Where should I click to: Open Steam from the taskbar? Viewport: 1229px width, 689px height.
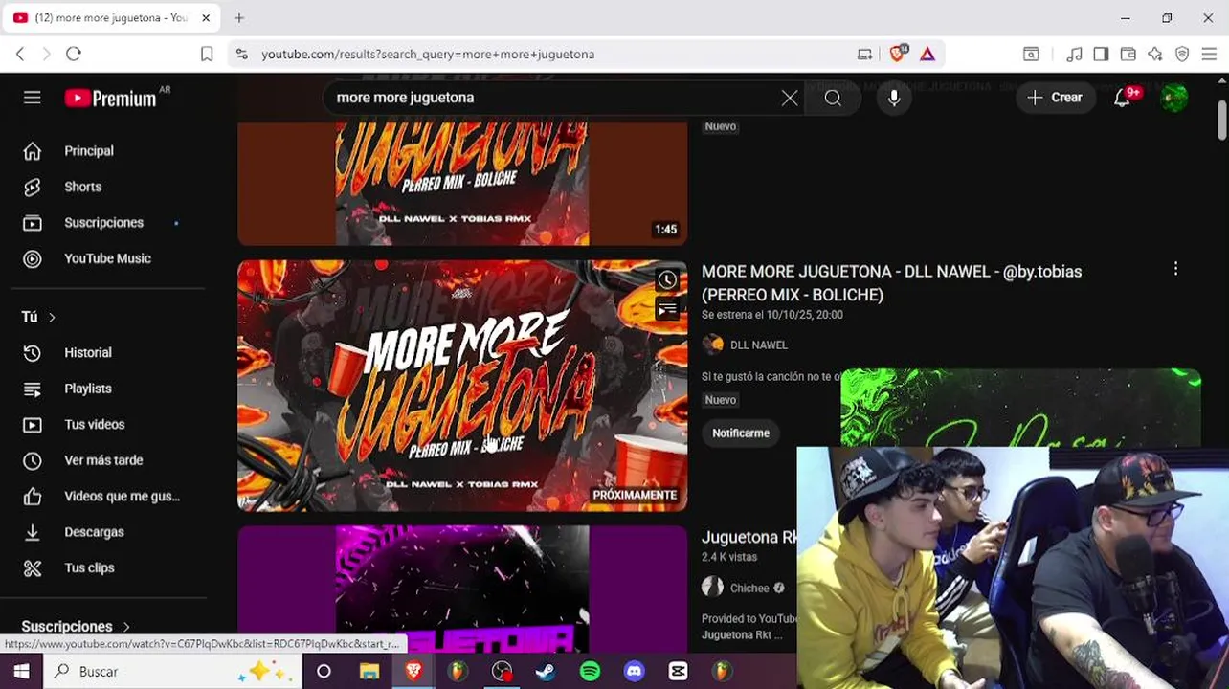click(x=546, y=672)
